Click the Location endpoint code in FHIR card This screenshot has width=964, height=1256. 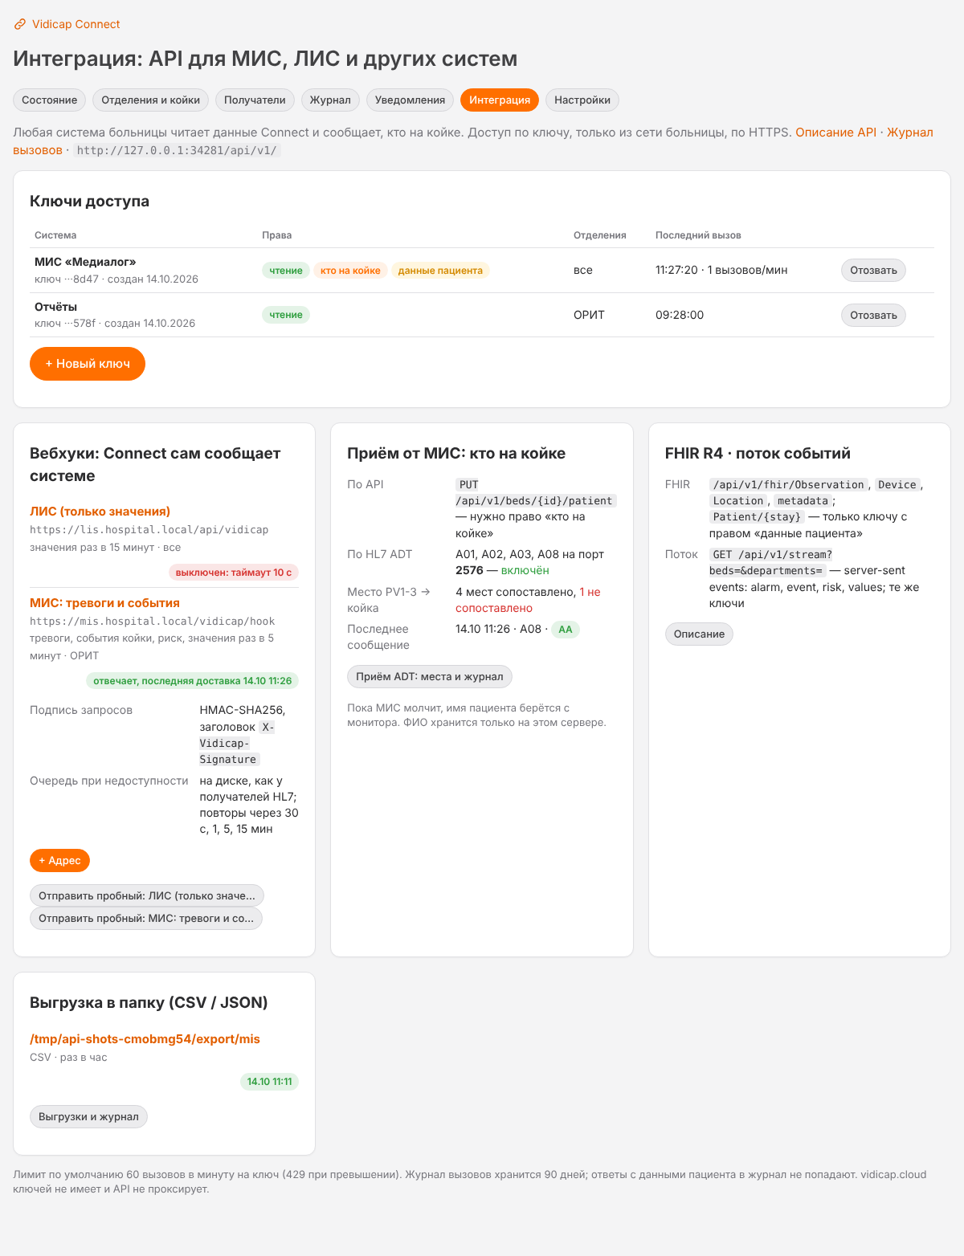click(x=738, y=501)
